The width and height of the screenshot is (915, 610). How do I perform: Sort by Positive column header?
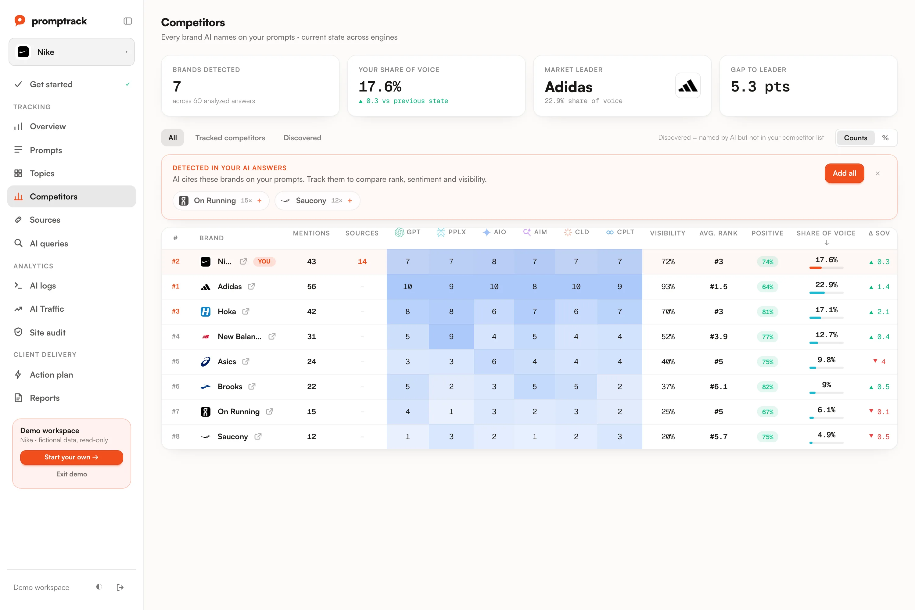click(767, 233)
